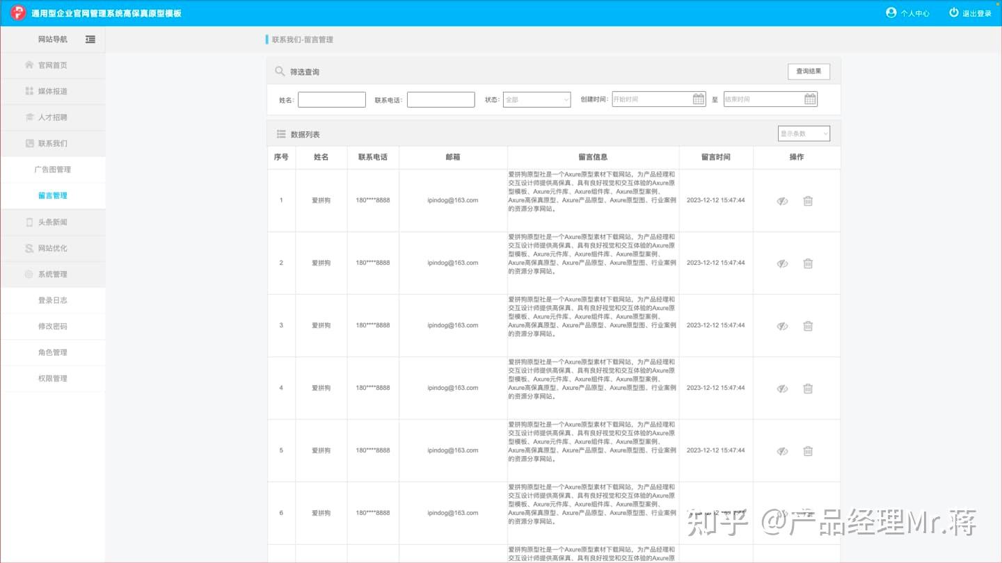Viewport: 1002px width, 563px height.
Task: Click the 查询结果 button
Action: (x=809, y=71)
